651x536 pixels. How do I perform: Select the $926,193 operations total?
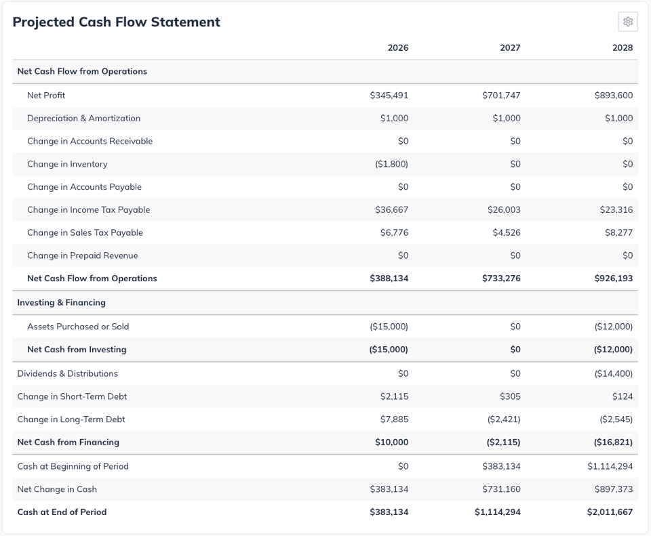coord(614,279)
